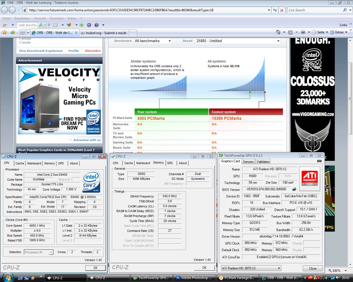The height and width of the screenshot is (282, 353).
Task: Open the ATI Radeon HD 3870 X2 GPU dropdown
Action: [251, 268]
